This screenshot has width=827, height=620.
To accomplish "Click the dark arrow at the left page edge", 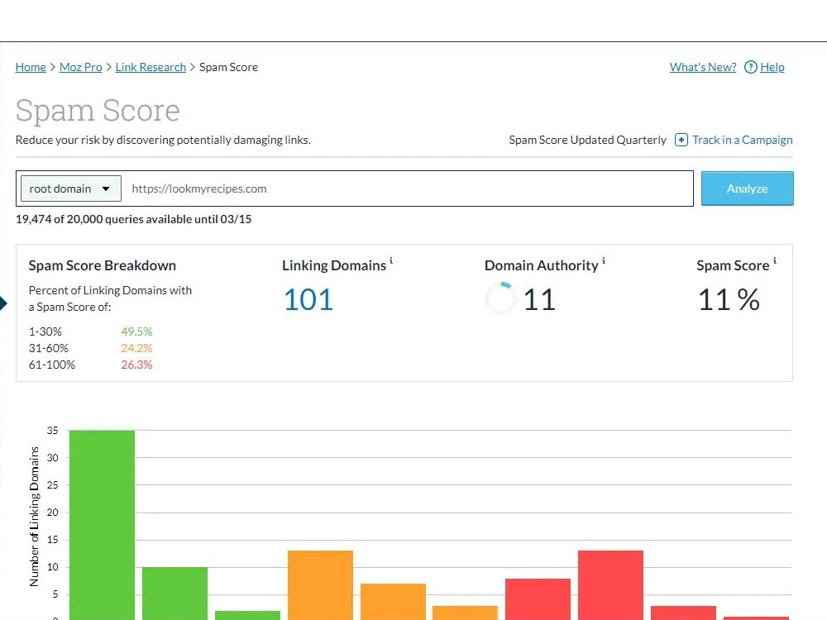I will coord(3,303).
